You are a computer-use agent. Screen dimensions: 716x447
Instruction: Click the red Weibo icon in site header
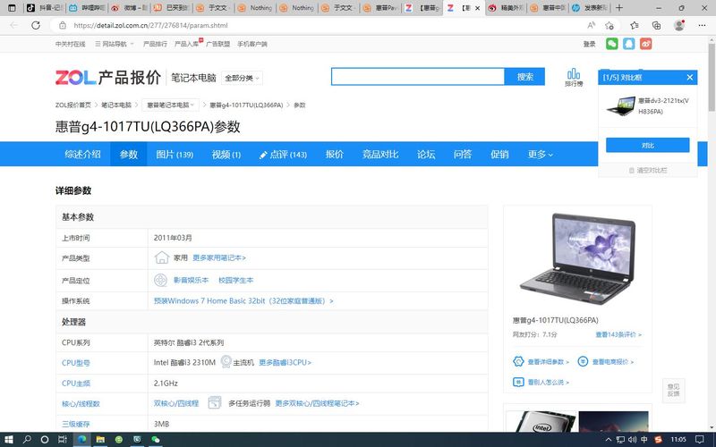pyautogui.click(x=646, y=43)
